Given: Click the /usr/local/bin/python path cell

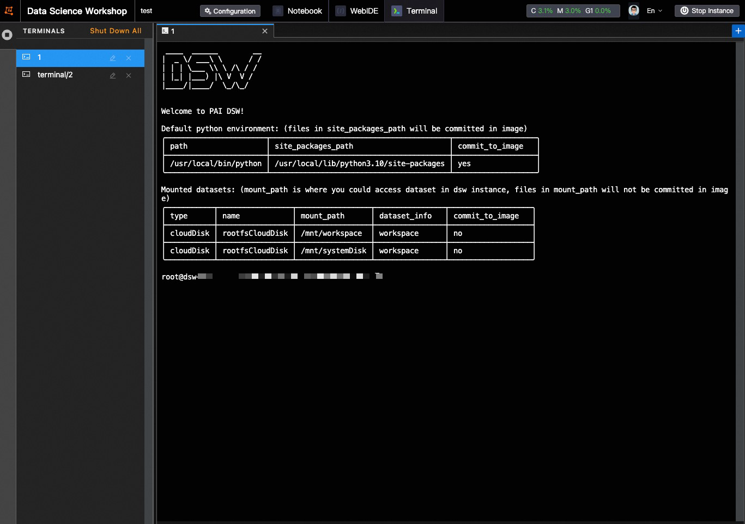Looking at the screenshot, I should pos(216,163).
